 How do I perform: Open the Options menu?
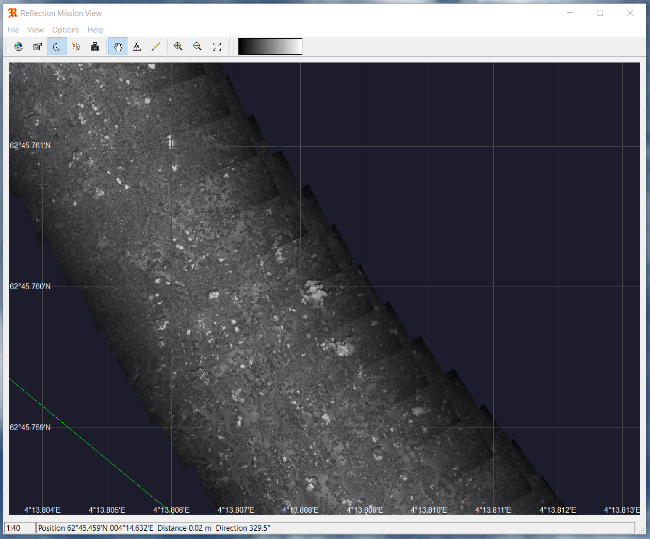tap(65, 29)
